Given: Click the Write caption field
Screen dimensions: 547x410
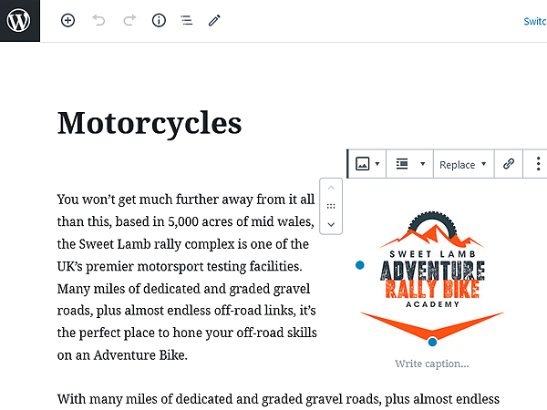Looking at the screenshot, I should pyautogui.click(x=432, y=364).
